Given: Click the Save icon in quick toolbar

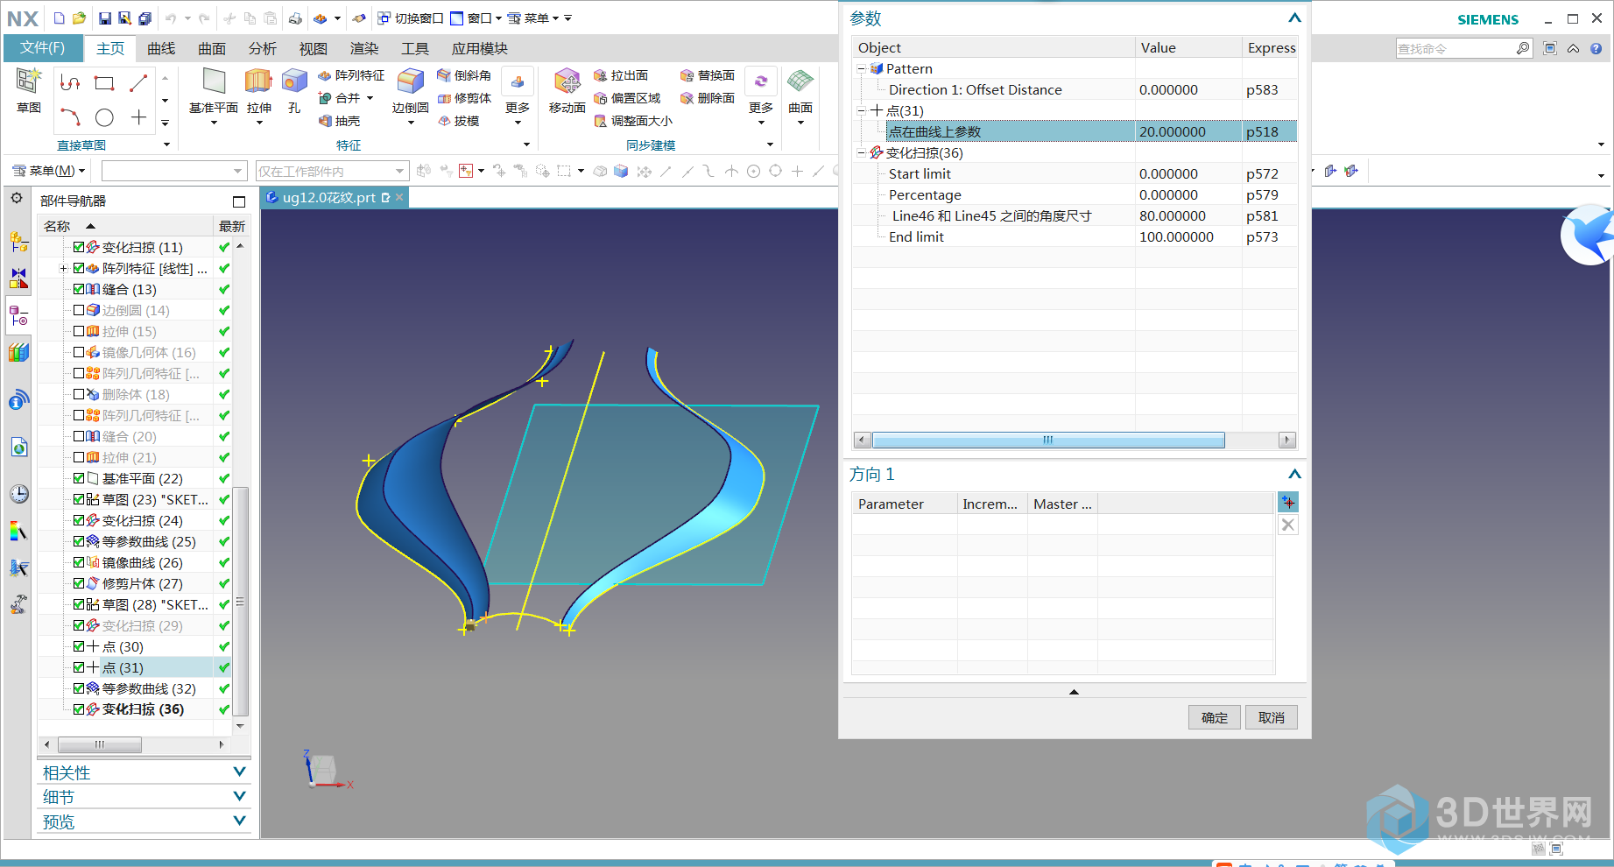Looking at the screenshot, I should pyautogui.click(x=105, y=18).
